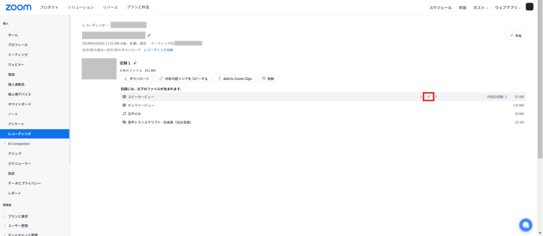The image size is (543, 236).
Task: Expand ユーザー管理 in the admin section
Action: pos(17,226)
